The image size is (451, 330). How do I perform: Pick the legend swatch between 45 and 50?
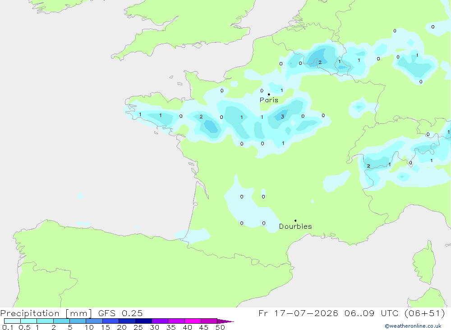[209, 321]
